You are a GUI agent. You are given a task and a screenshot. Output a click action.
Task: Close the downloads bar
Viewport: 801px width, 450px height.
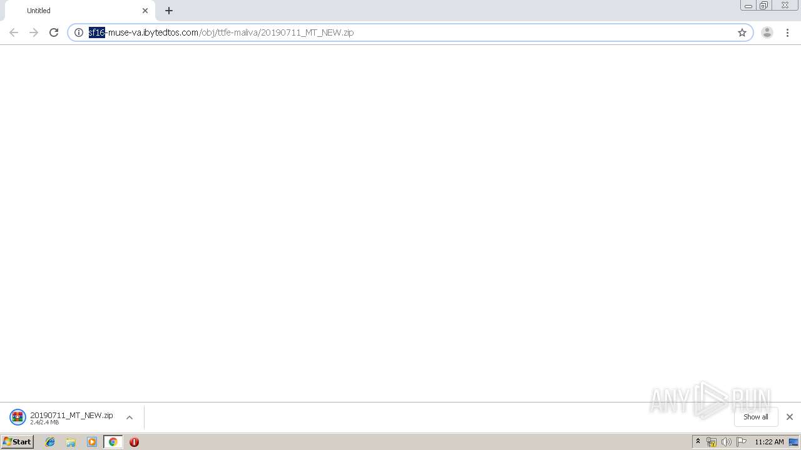pos(790,417)
